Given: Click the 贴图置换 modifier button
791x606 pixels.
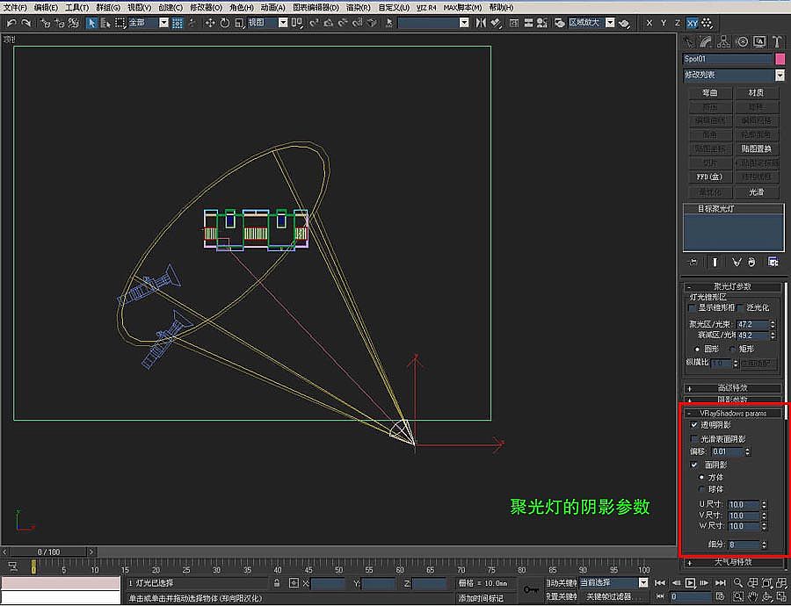Looking at the screenshot, I should (756, 149).
